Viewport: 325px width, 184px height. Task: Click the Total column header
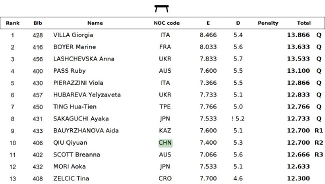(304, 23)
